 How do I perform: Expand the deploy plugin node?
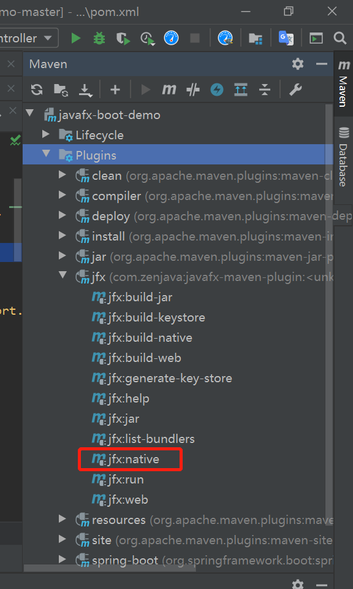pyautogui.click(x=63, y=215)
